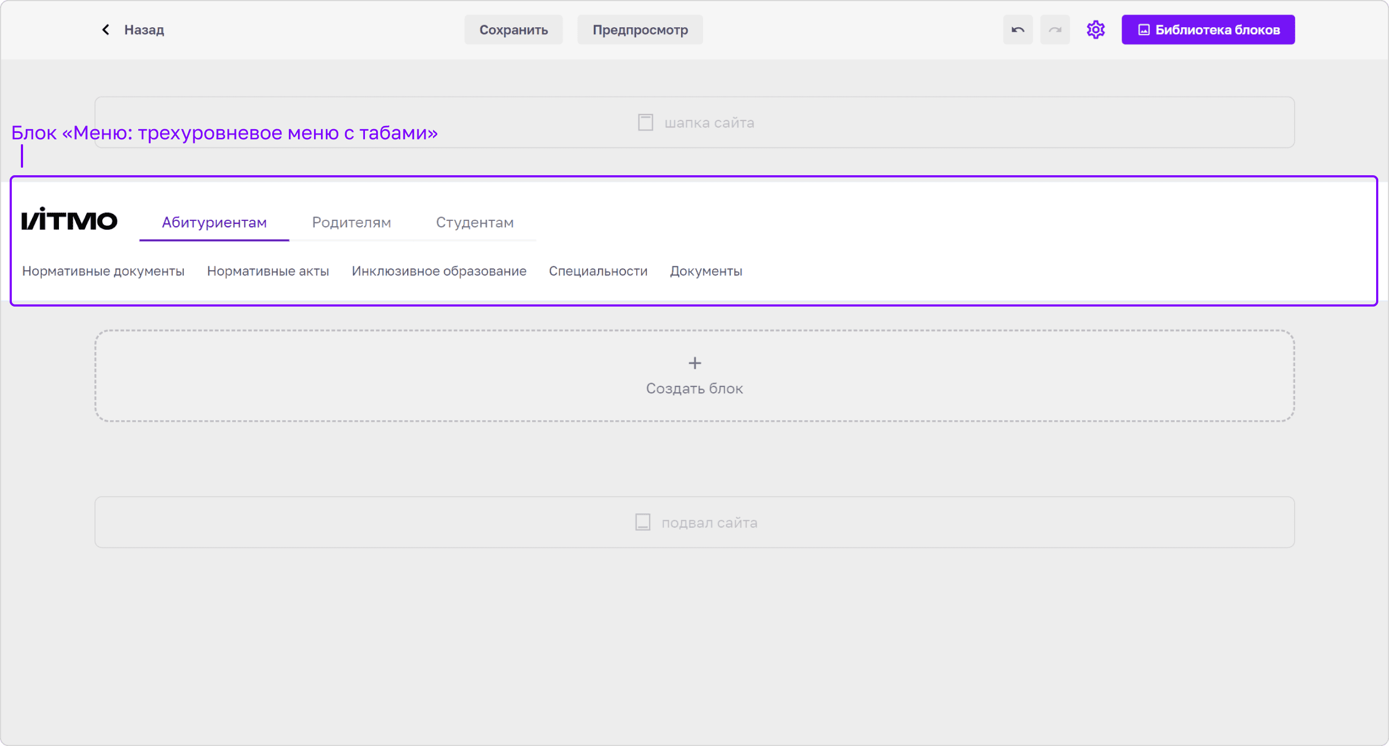Image resolution: width=1389 pixels, height=746 pixels.
Task: Switch to the Родителям tab
Action: tap(351, 222)
